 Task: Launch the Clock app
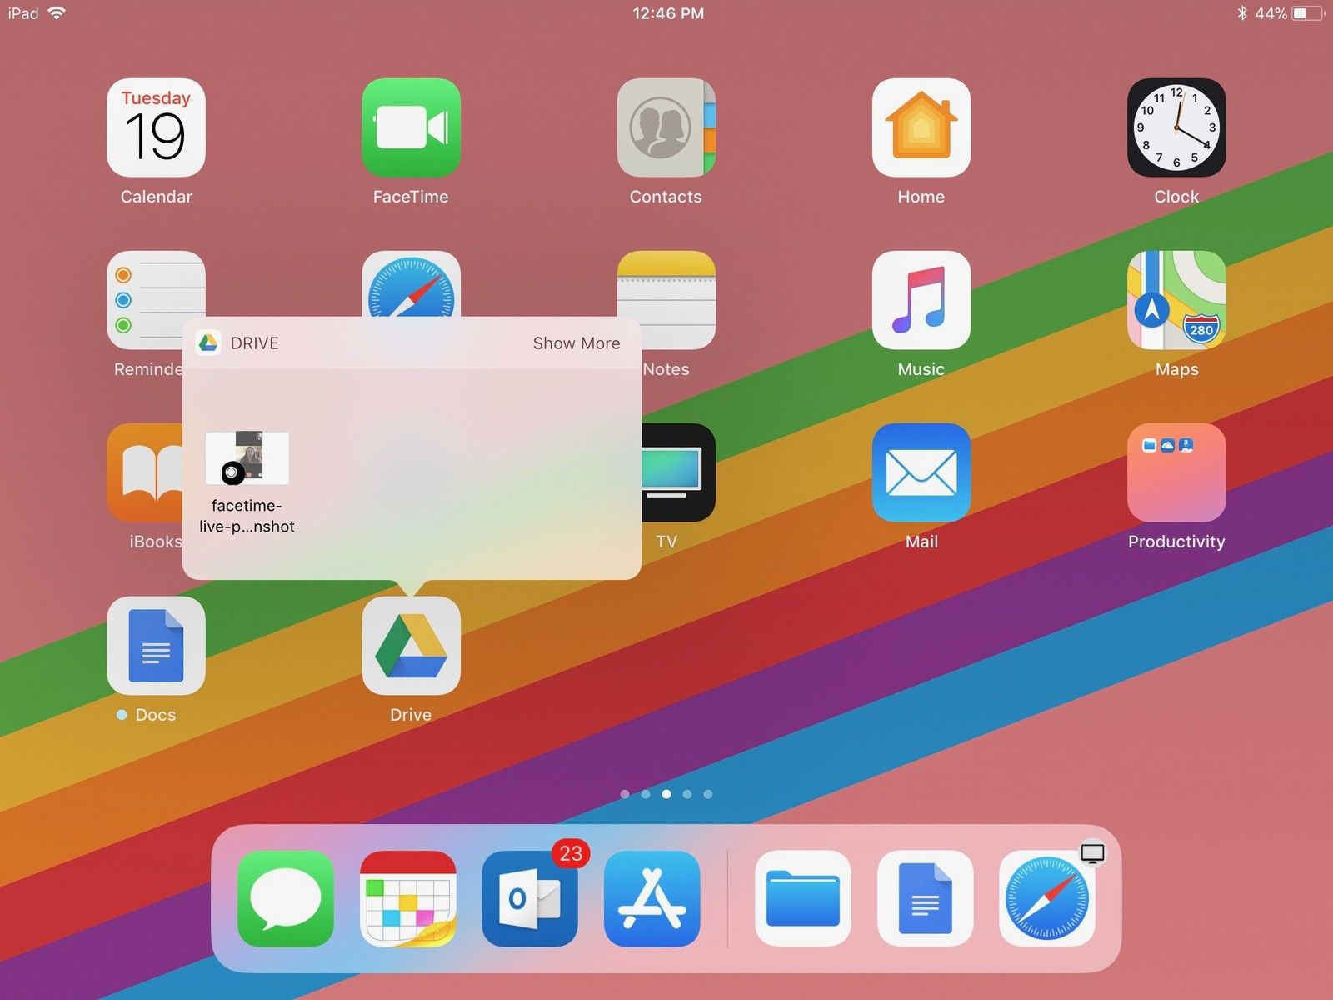(1176, 129)
